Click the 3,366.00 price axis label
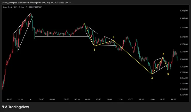Viewport: 191px width, 112px height. [184, 59]
